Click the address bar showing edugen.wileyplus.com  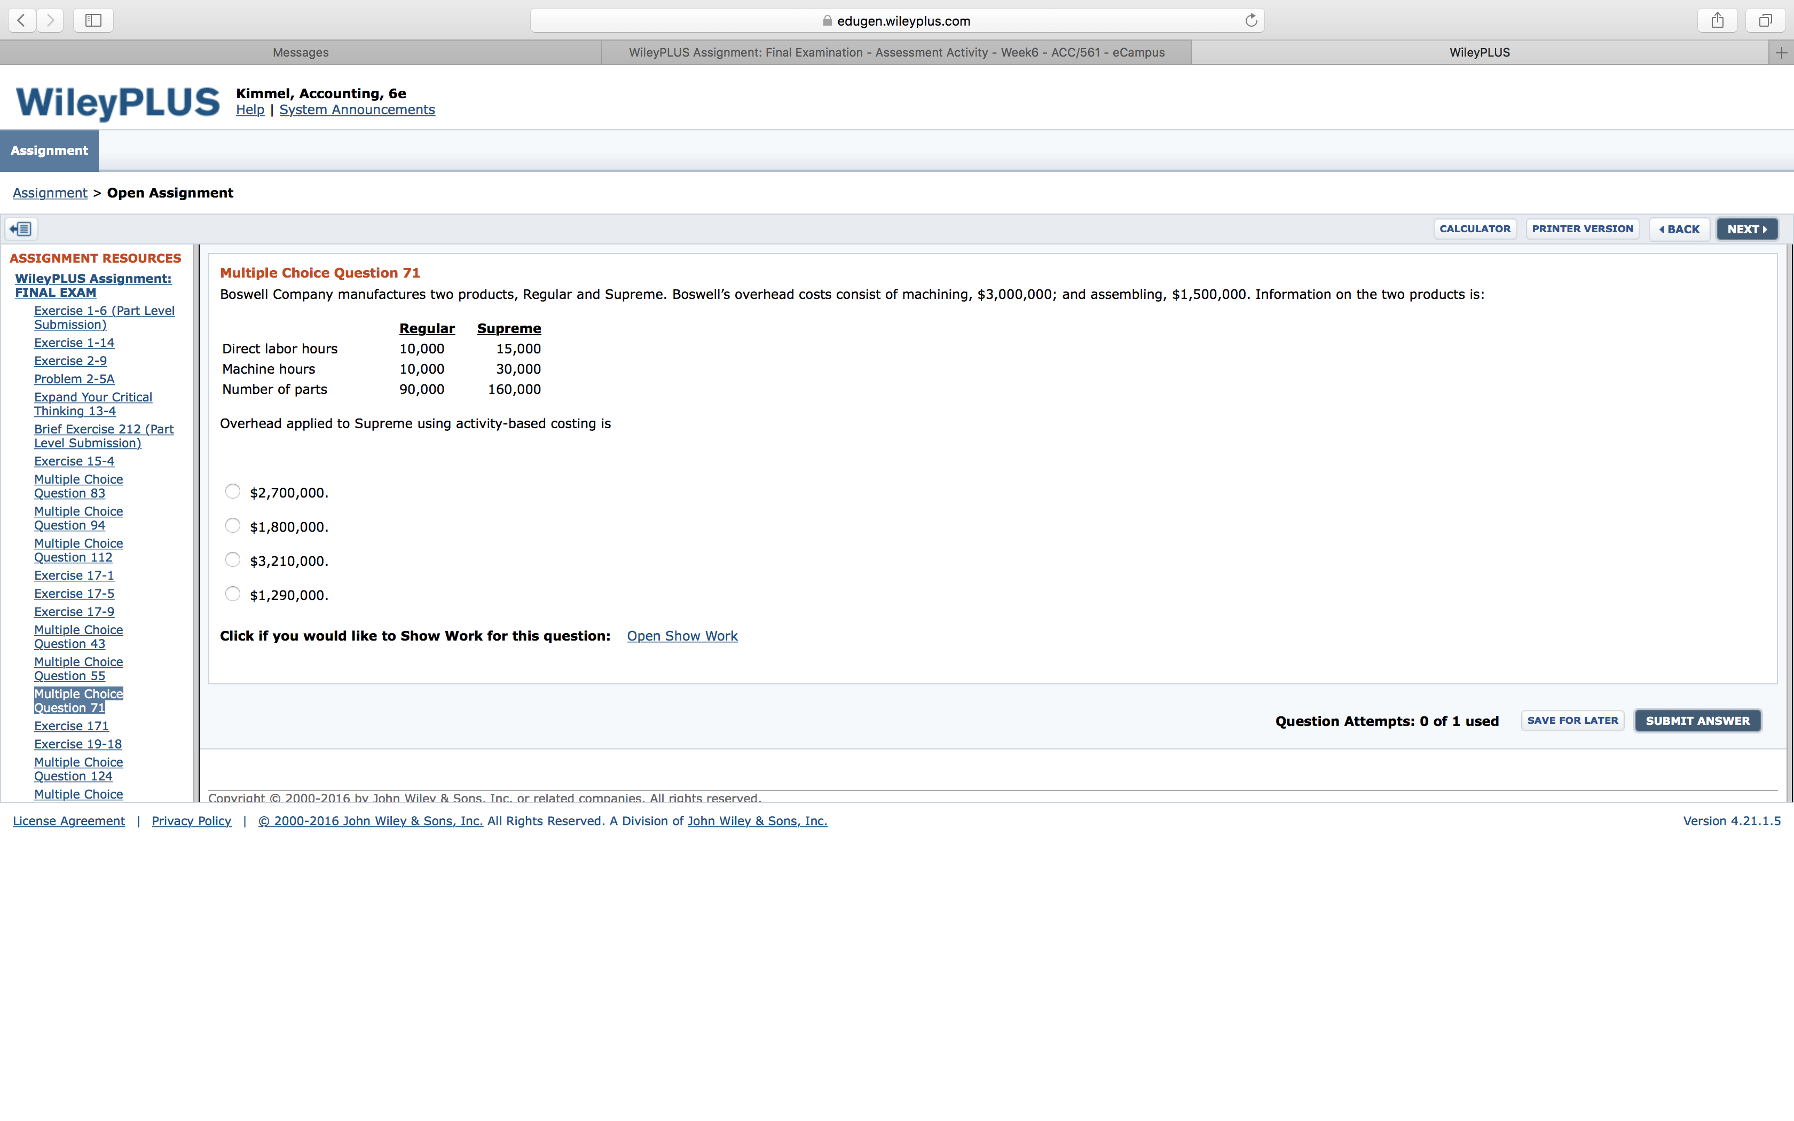pyautogui.click(x=897, y=20)
